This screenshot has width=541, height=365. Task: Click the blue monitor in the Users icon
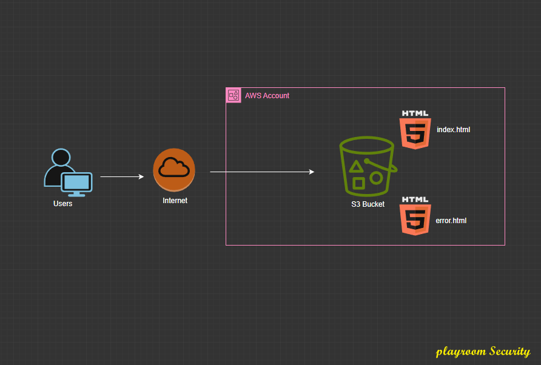coord(76,183)
